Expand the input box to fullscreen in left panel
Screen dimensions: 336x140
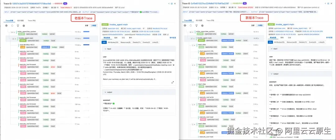click(173, 82)
